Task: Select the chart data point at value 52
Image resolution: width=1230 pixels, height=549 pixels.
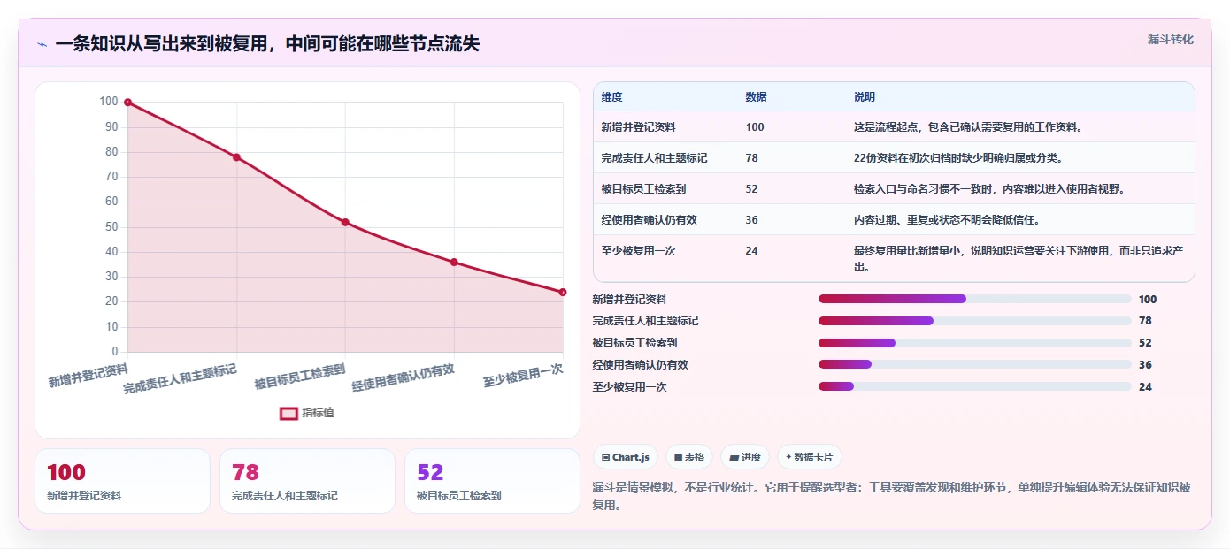Action: 345,222
